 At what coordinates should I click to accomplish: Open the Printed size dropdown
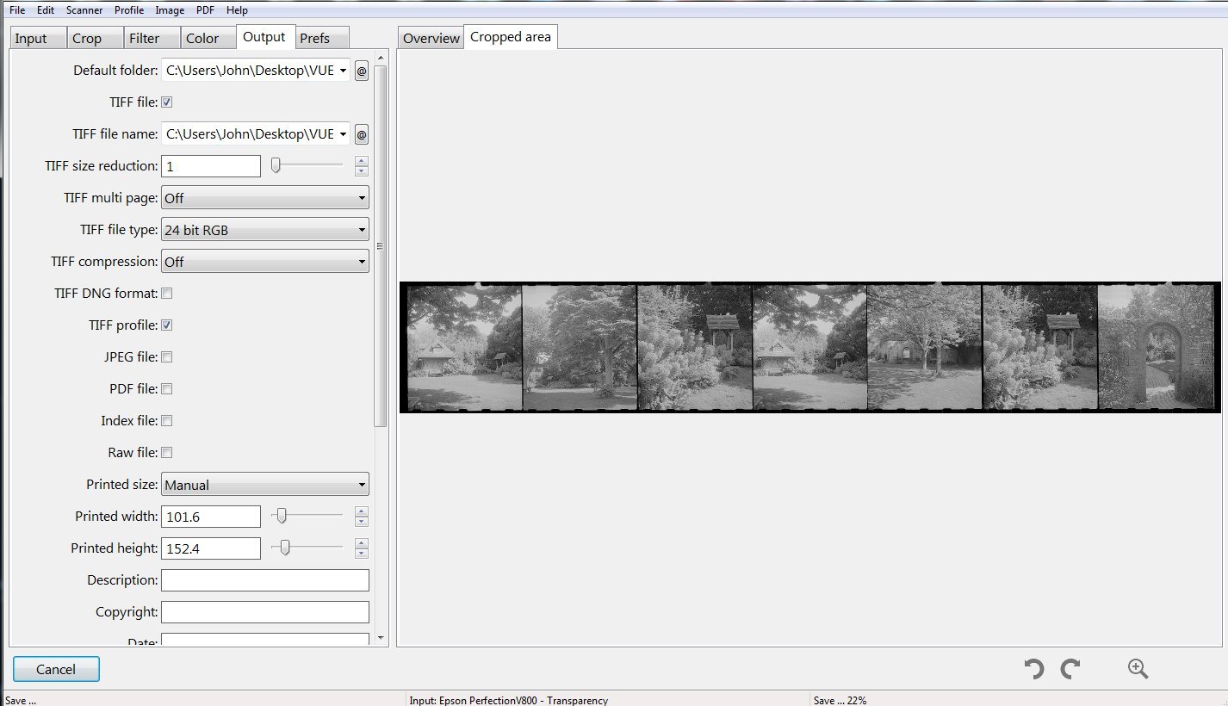264,485
